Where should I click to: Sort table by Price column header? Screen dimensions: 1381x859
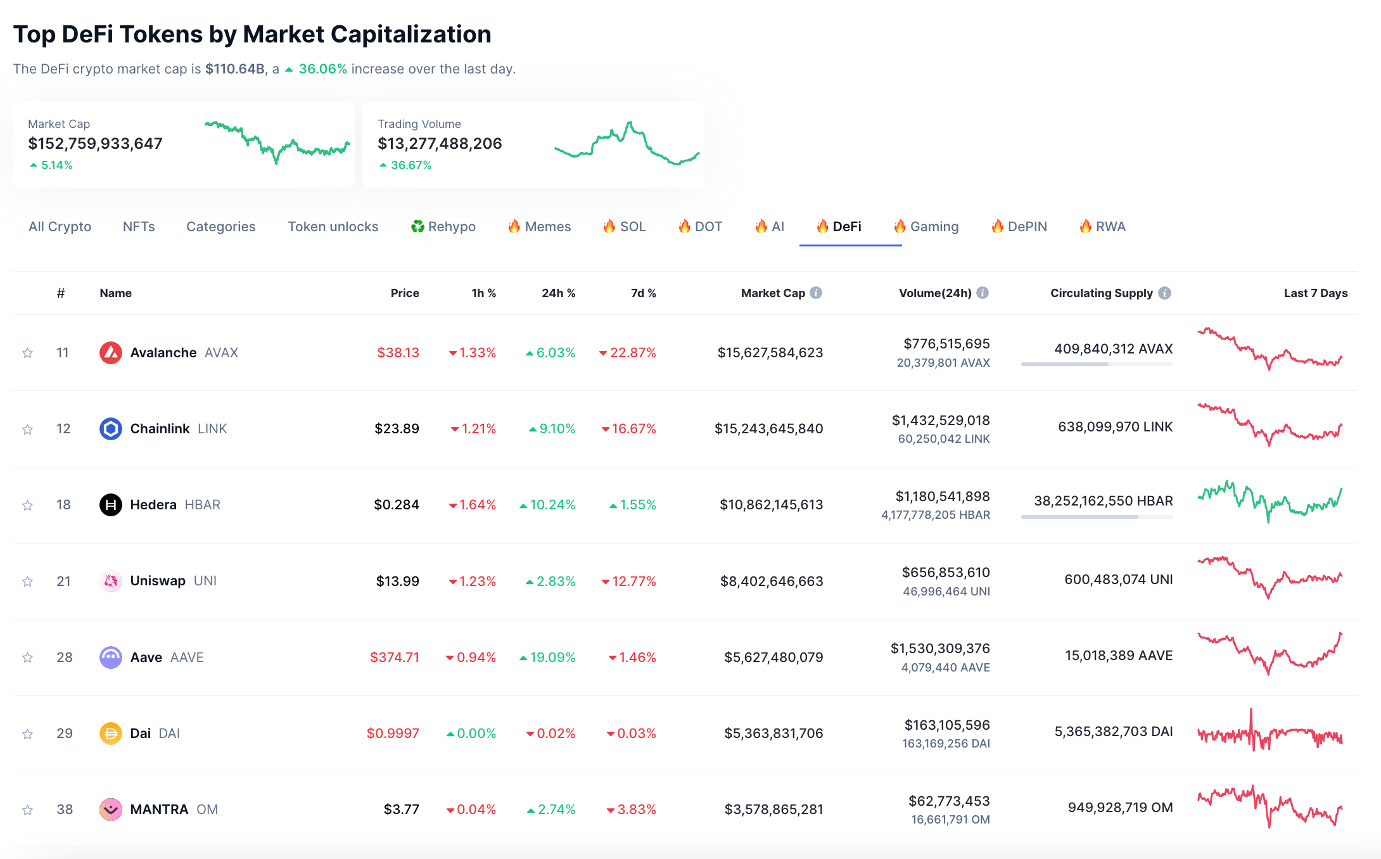point(405,293)
